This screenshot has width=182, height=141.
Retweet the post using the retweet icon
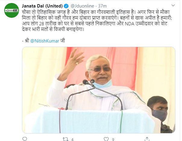coord(65,139)
